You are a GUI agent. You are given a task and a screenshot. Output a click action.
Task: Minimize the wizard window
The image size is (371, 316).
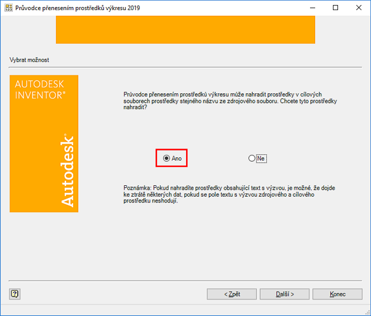pyautogui.click(x=313, y=8)
